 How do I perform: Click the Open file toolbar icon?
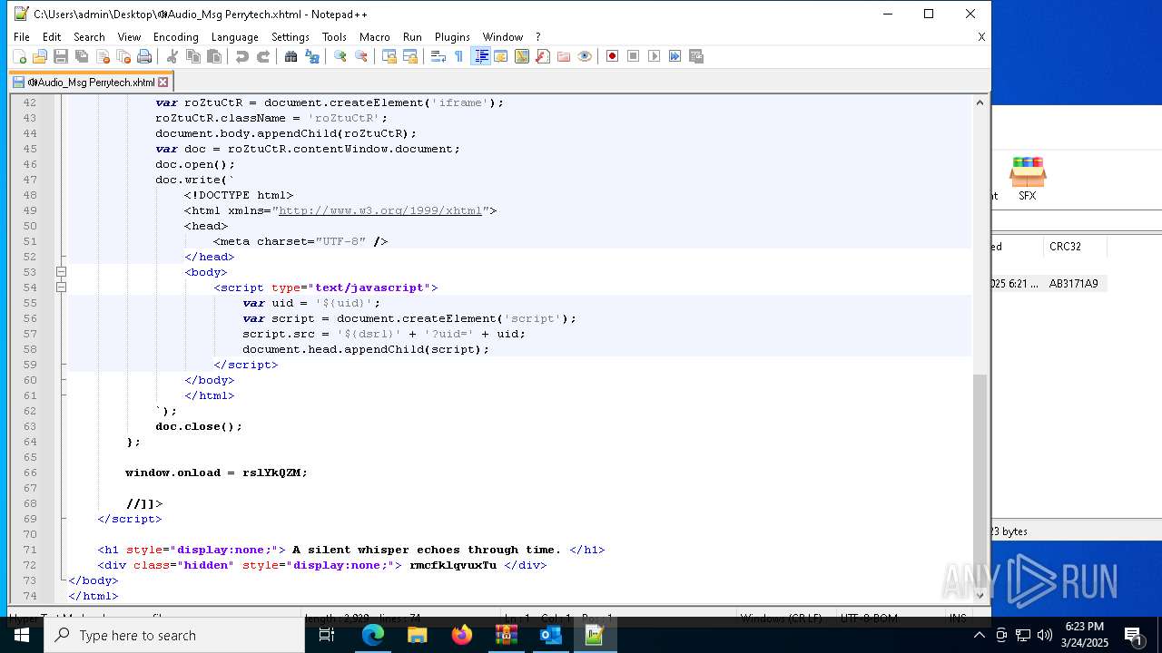tap(40, 56)
